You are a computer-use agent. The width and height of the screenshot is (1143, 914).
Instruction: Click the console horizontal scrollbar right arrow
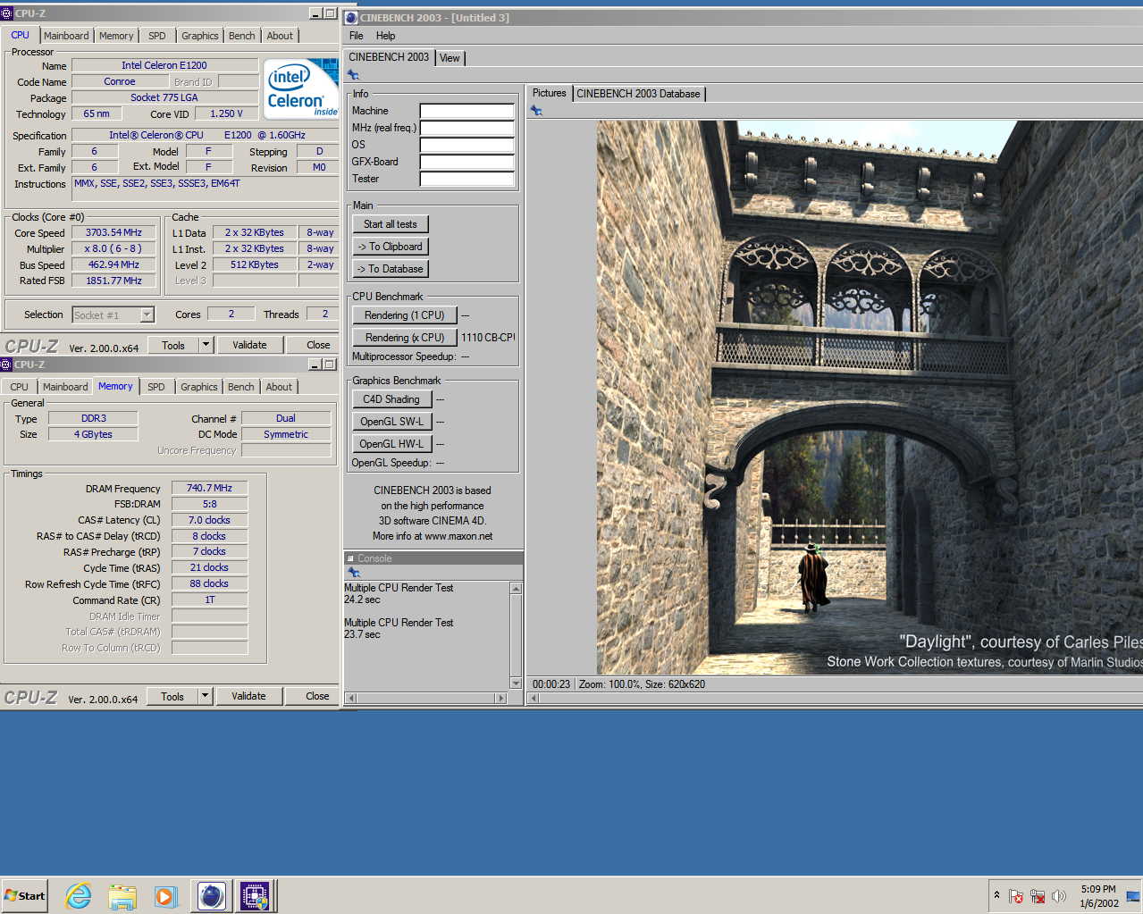point(501,698)
